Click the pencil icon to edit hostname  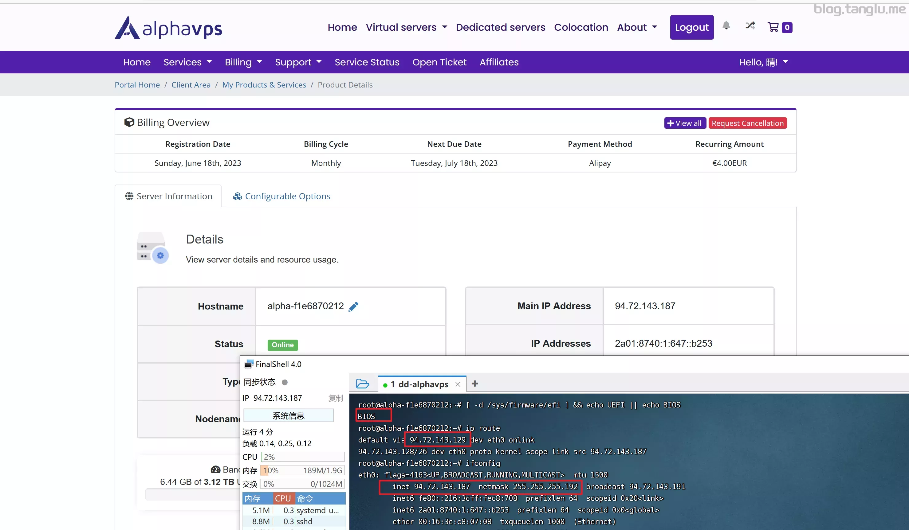(x=353, y=306)
